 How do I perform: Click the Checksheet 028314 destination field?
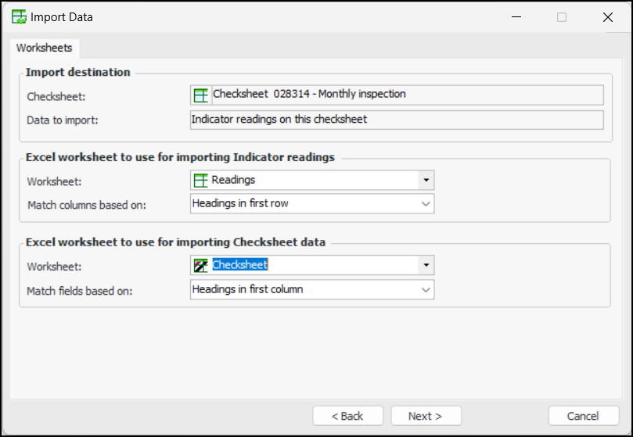tap(397, 95)
